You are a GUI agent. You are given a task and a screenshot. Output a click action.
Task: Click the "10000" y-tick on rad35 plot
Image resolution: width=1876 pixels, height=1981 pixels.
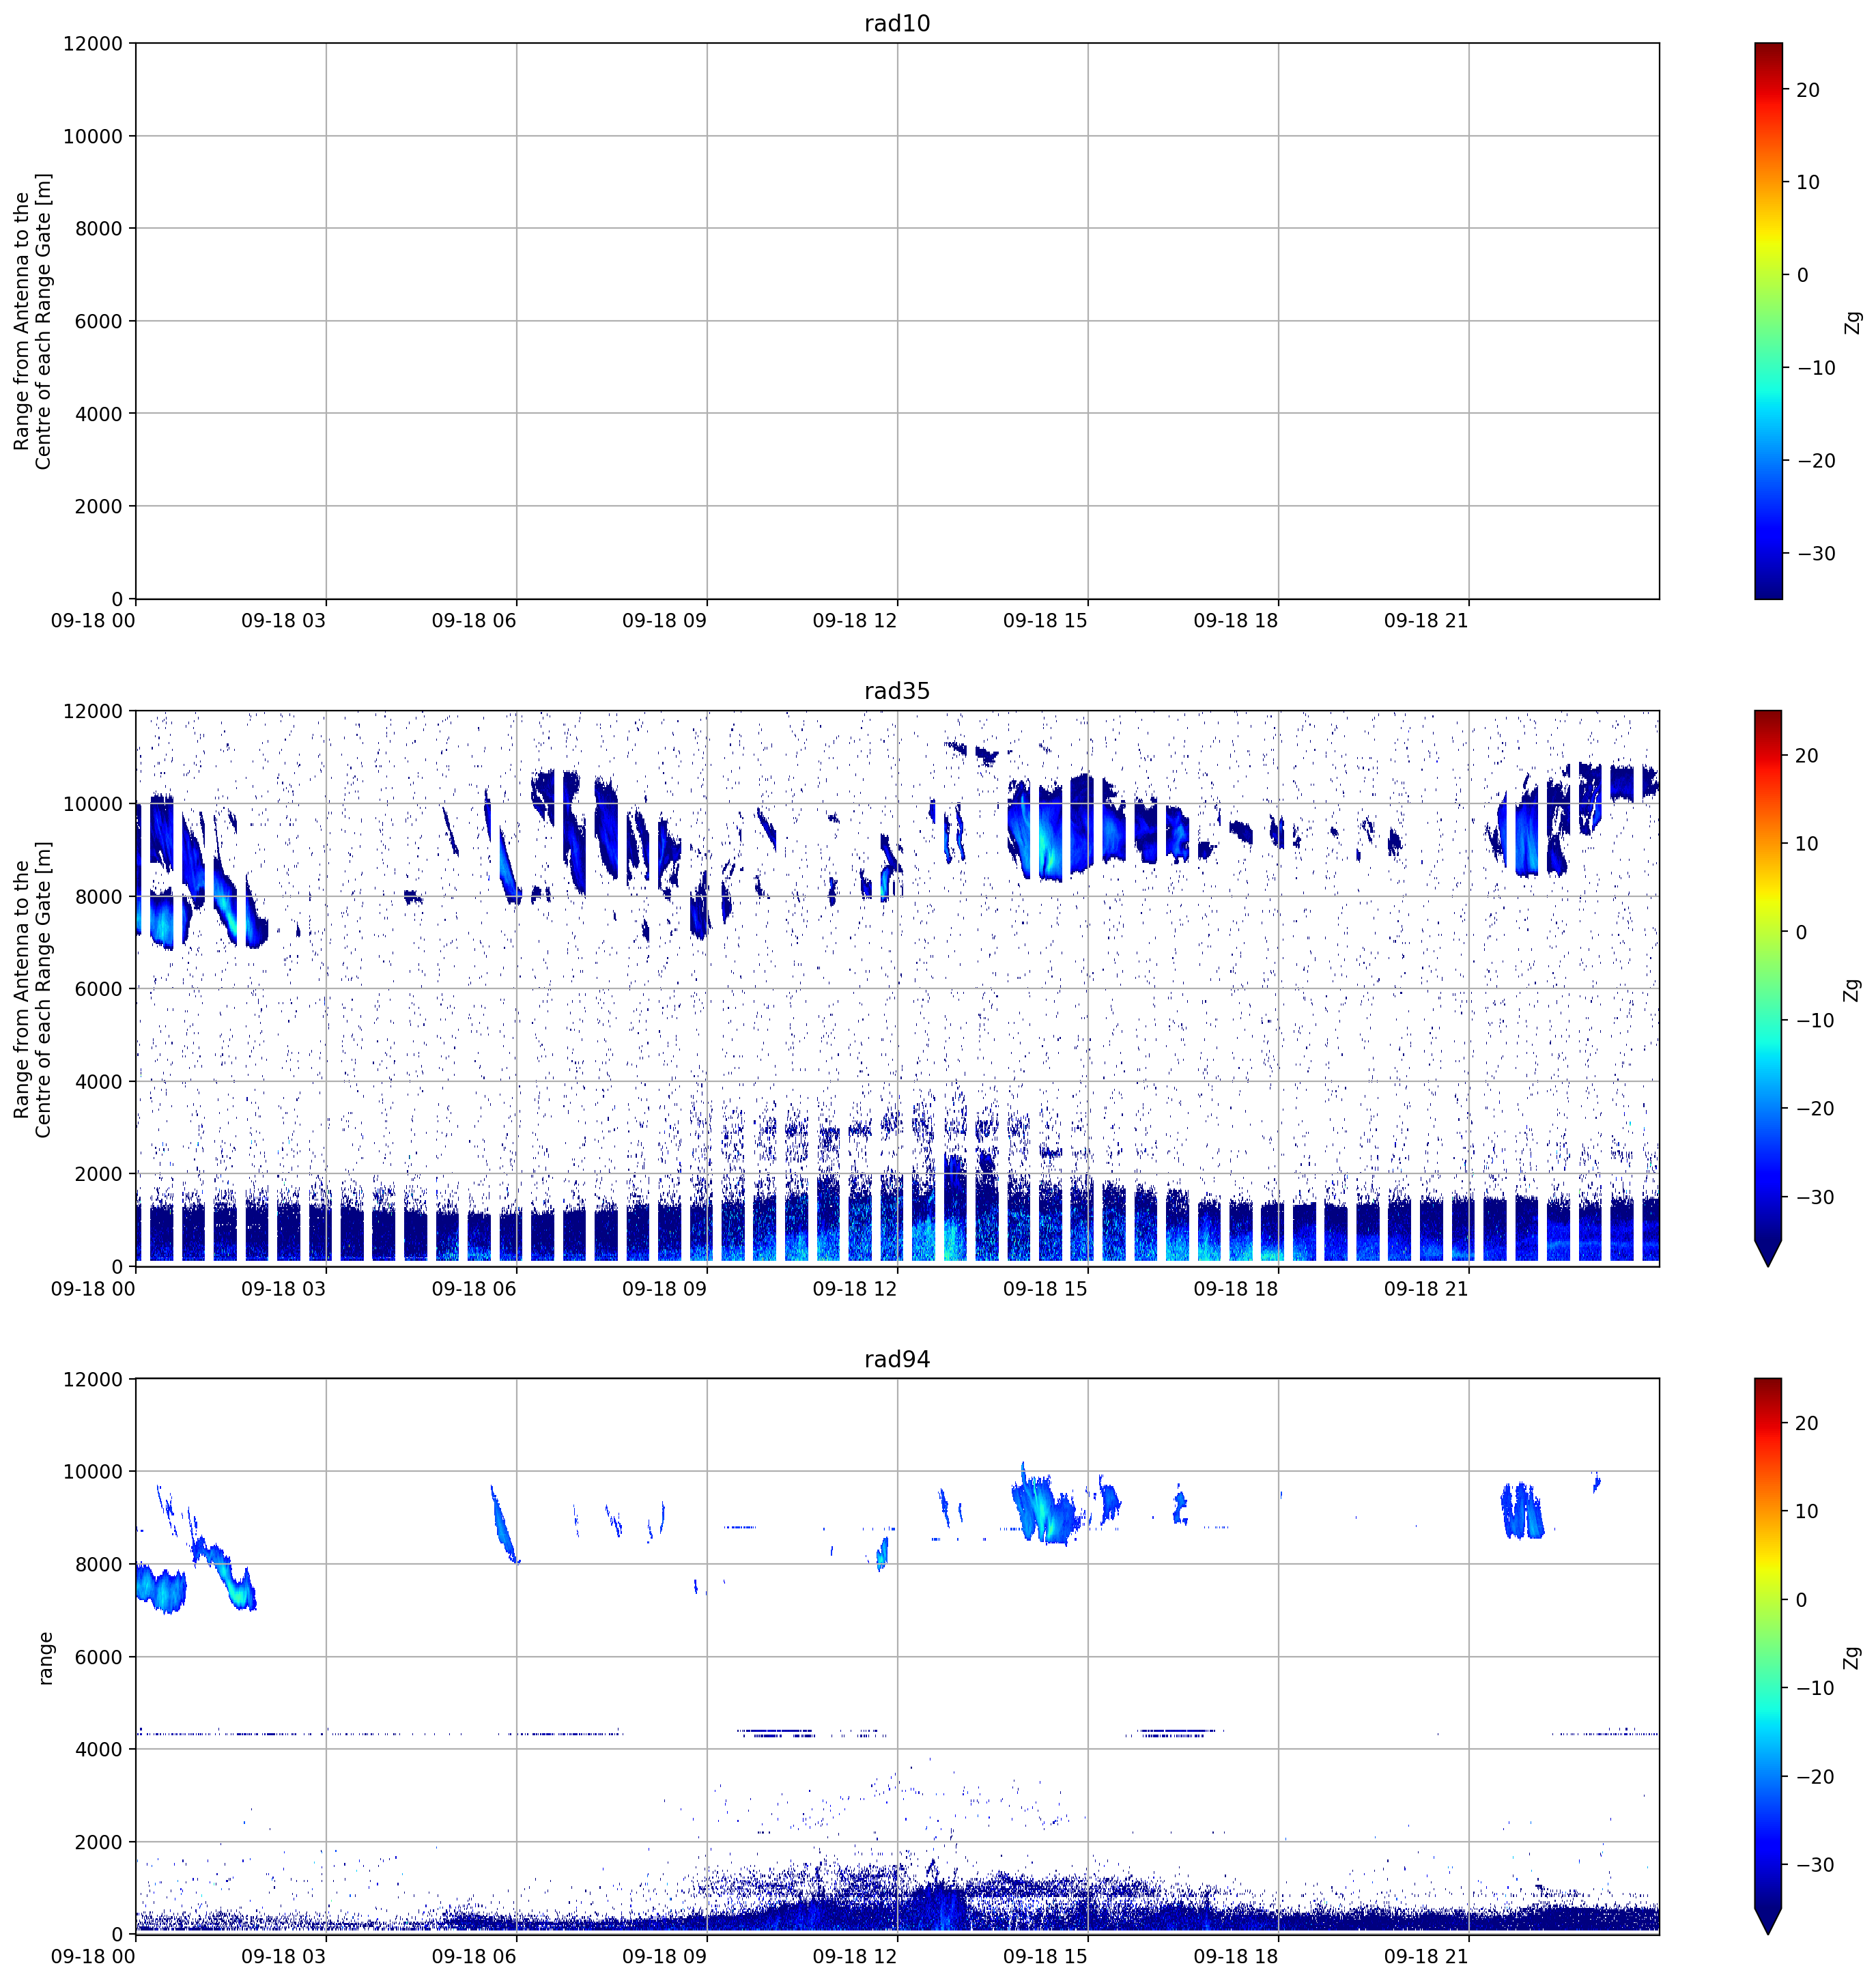(x=93, y=805)
